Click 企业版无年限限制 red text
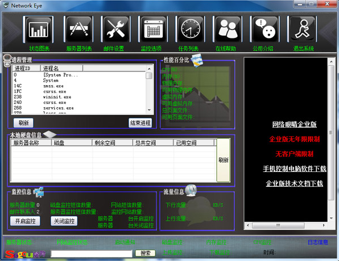The height and width of the screenshot is (261, 339). tap(294, 139)
